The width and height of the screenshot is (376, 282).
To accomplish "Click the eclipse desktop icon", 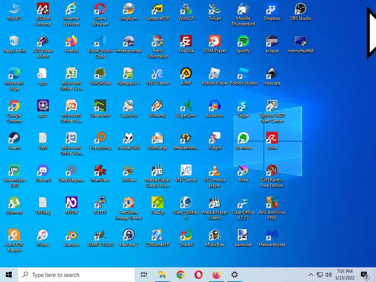I will [x=272, y=44].
